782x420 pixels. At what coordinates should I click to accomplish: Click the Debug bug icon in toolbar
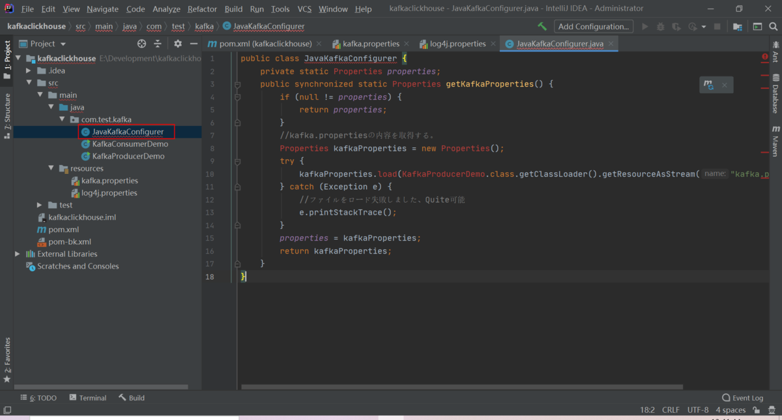click(x=661, y=27)
